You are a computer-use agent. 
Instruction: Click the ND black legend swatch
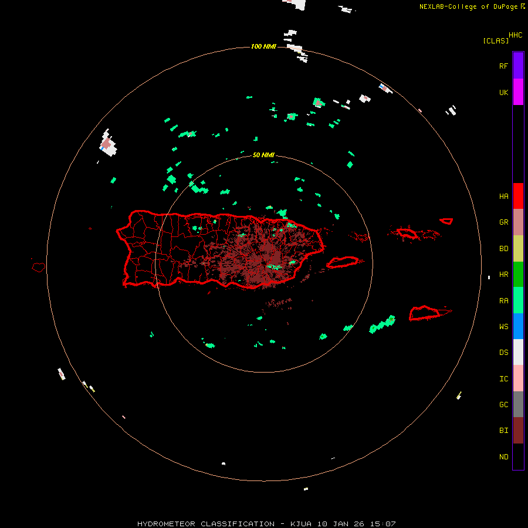click(518, 456)
